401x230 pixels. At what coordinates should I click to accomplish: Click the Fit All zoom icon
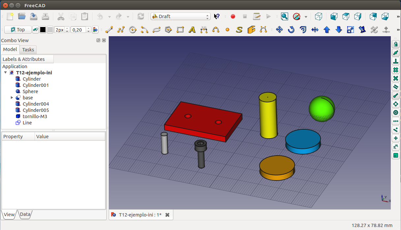click(x=284, y=16)
